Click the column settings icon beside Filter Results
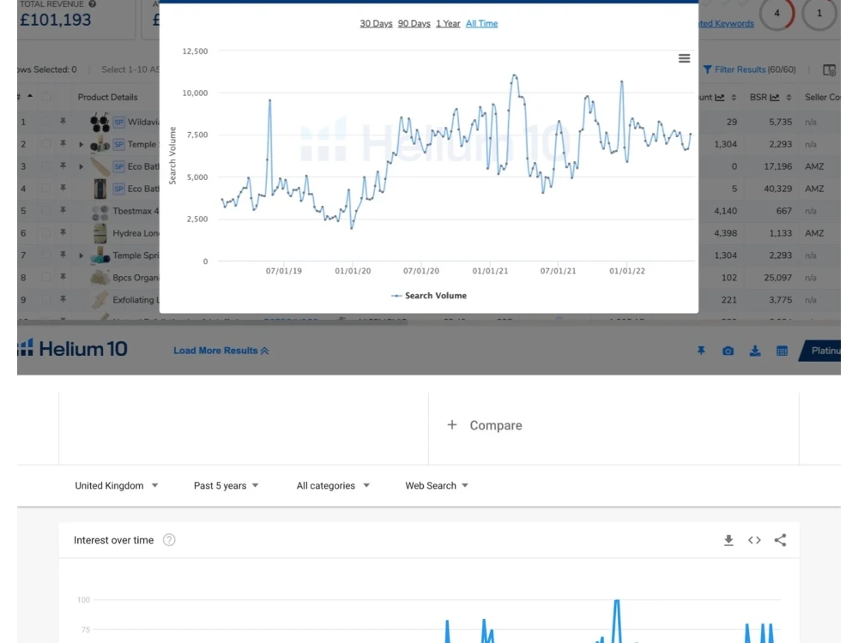858x643 pixels. coord(829,70)
